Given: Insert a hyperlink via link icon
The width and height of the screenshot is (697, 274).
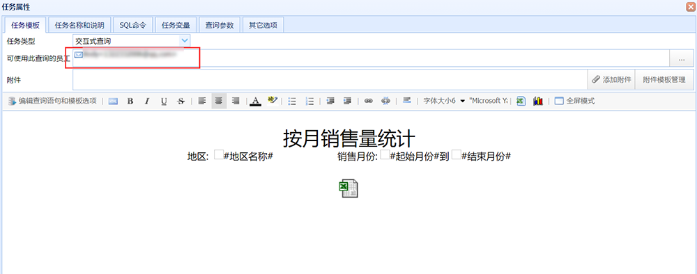Looking at the screenshot, I should pos(369,101).
